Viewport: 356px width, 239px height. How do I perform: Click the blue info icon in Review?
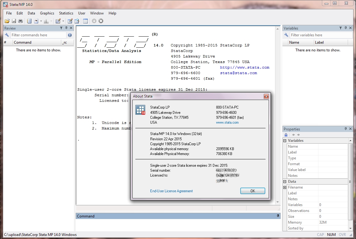coord(70,35)
